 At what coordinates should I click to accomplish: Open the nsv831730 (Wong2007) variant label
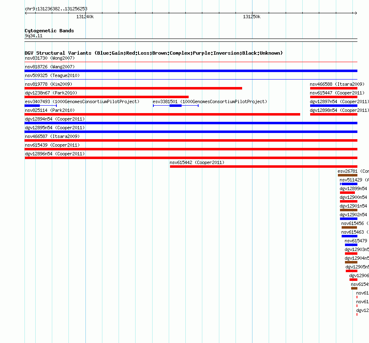tap(50, 58)
